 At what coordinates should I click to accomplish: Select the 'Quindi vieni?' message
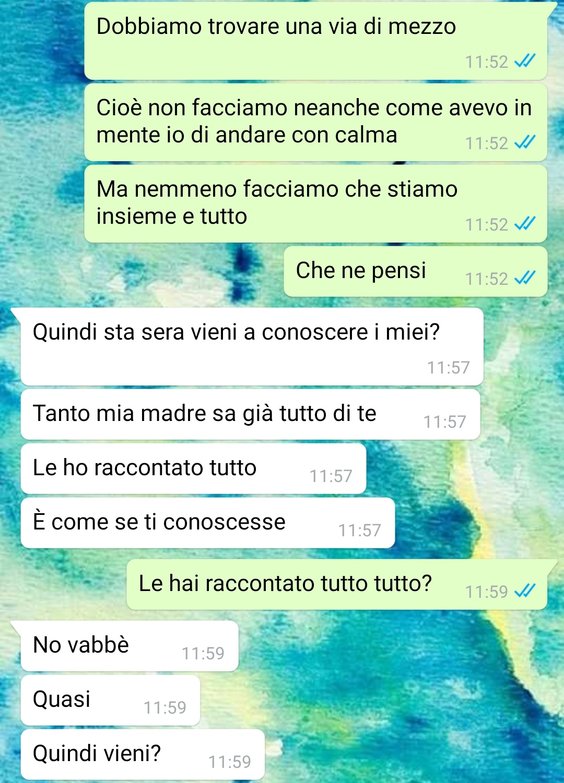[x=143, y=755]
